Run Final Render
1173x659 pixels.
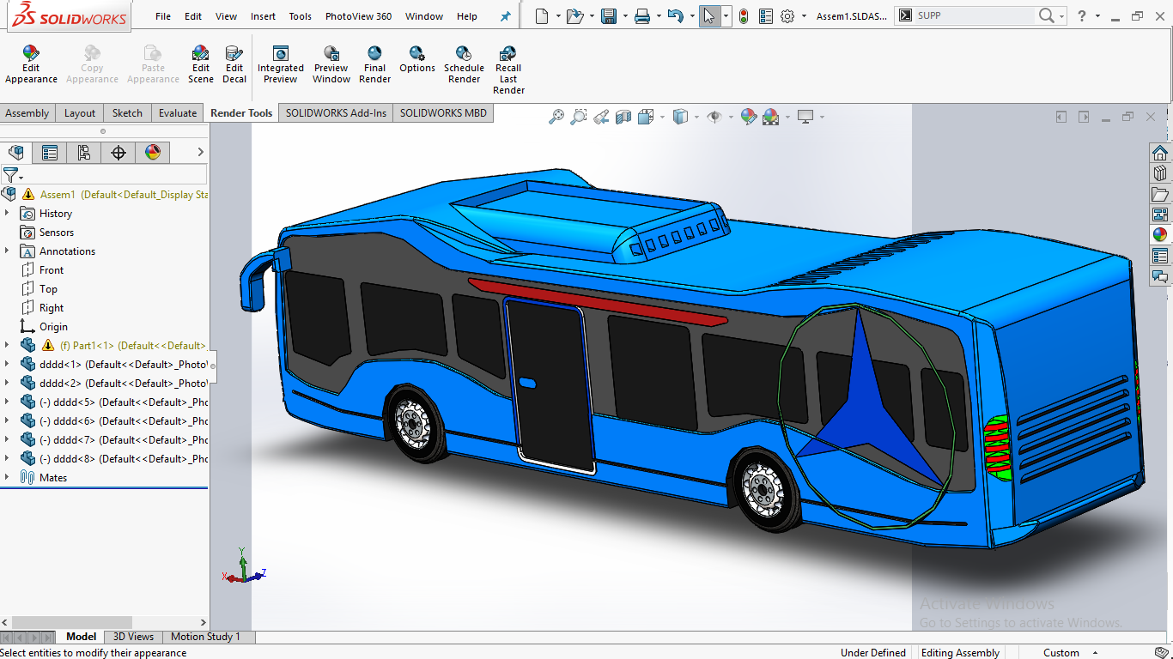click(374, 64)
